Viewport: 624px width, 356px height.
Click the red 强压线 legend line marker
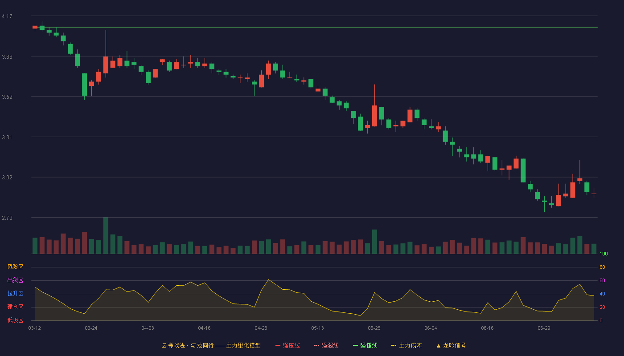[278, 345]
